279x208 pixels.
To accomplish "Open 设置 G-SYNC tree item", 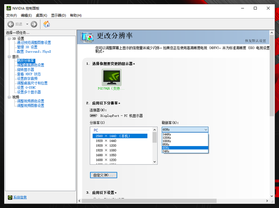I will (x=26, y=88).
